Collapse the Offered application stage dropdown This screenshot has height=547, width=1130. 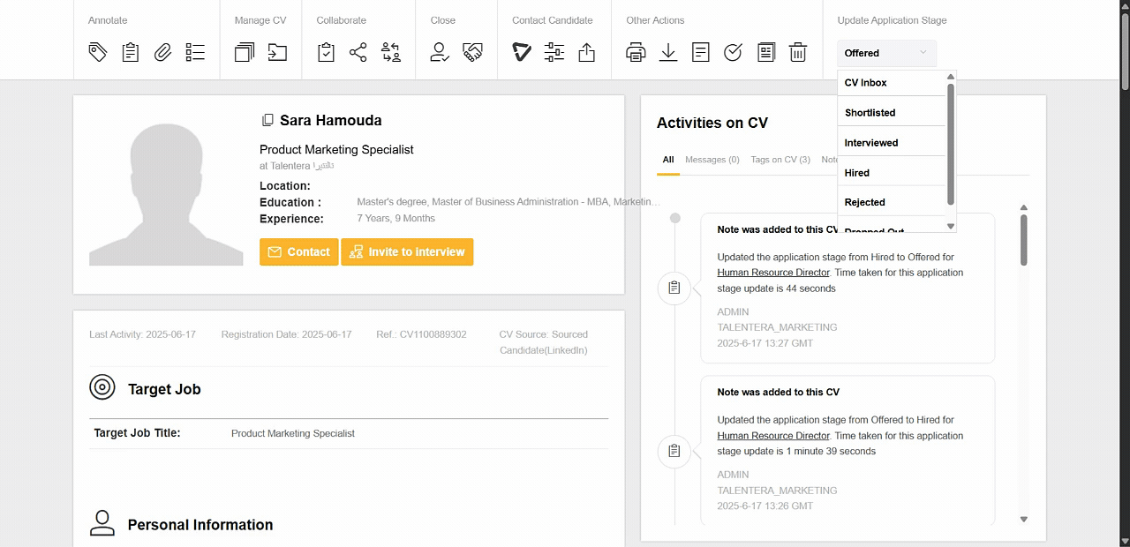tap(886, 53)
